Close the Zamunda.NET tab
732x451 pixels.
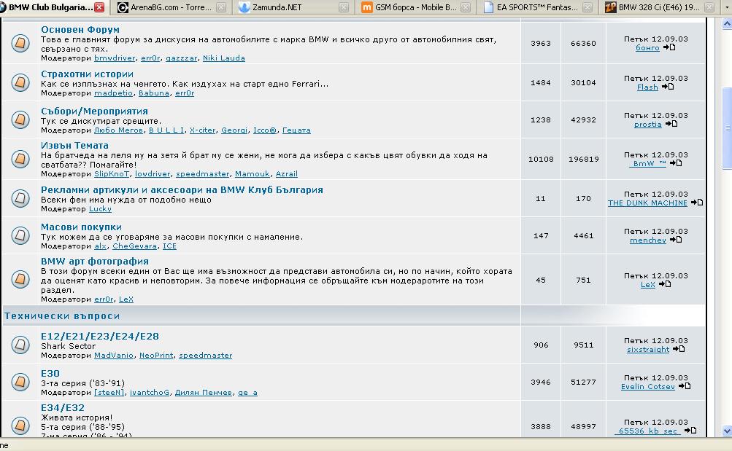click(x=344, y=7)
